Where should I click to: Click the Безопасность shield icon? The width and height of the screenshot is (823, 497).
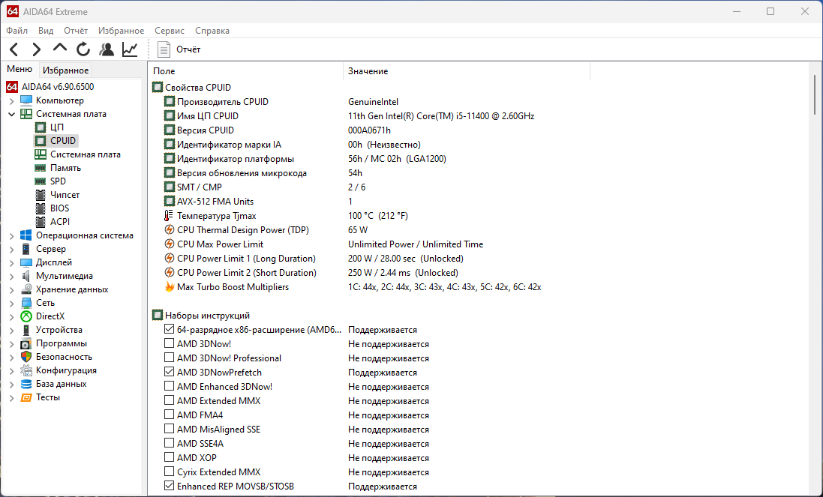tap(26, 357)
